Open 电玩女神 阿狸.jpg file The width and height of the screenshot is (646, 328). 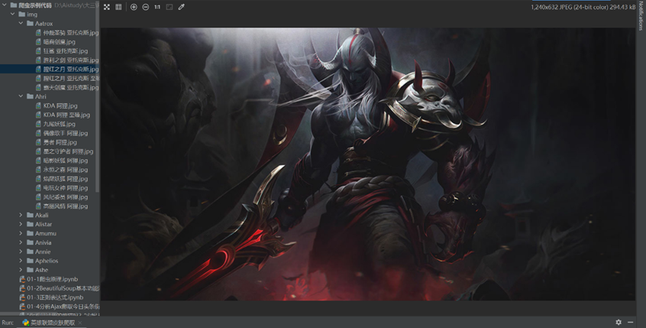click(61, 188)
